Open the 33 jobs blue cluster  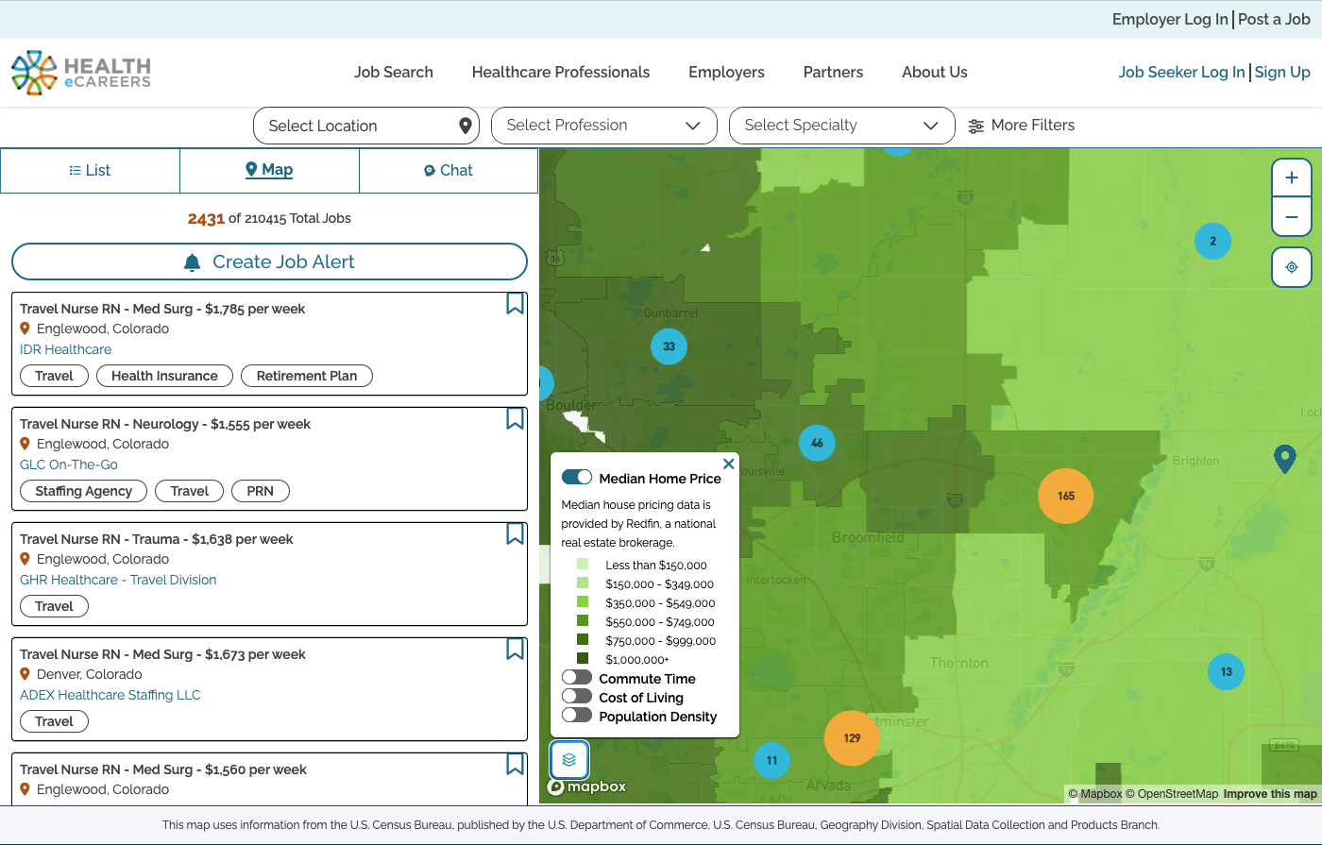click(x=669, y=346)
